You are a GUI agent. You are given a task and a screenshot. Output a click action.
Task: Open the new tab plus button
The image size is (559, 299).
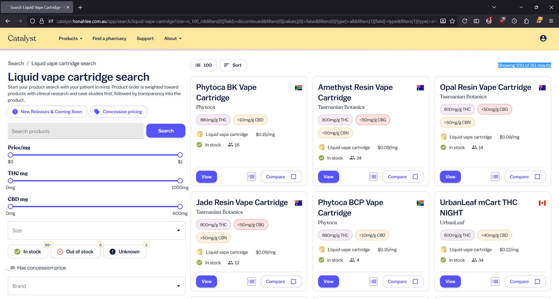click(x=80, y=7)
